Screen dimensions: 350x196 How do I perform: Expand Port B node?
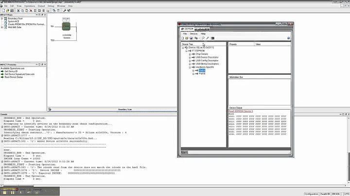coord(193,74)
